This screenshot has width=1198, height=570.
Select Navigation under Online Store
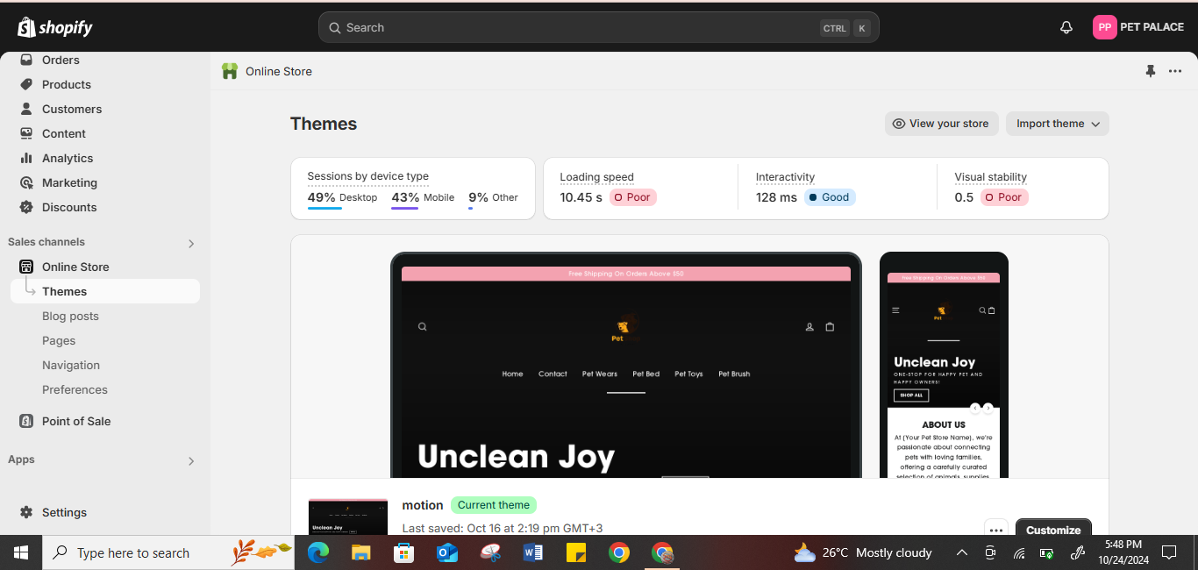[x=71, y=365]
